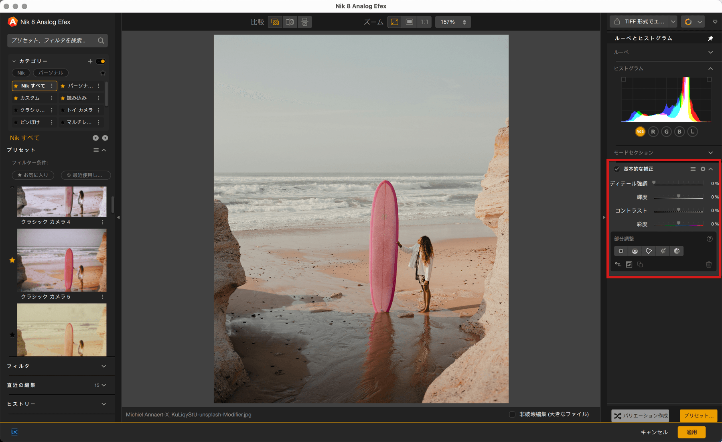The height and width of the screenshot is (442, 722).
Task: Enable 非破壊編集 (大きなファイル) checkbox
Action: pyautogui.click(x=512, y=414)
